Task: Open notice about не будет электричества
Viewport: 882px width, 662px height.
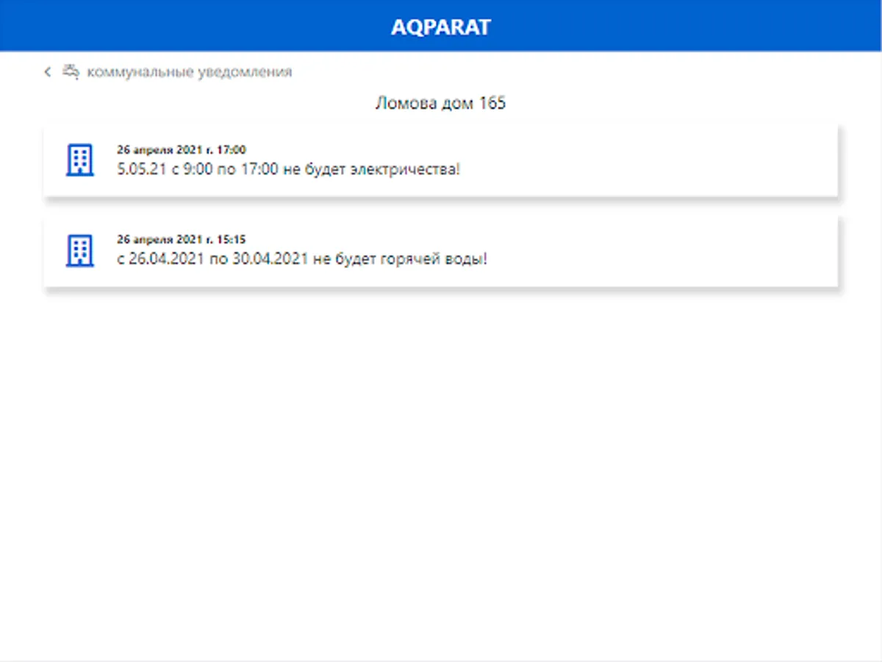Action: point(441,161)
